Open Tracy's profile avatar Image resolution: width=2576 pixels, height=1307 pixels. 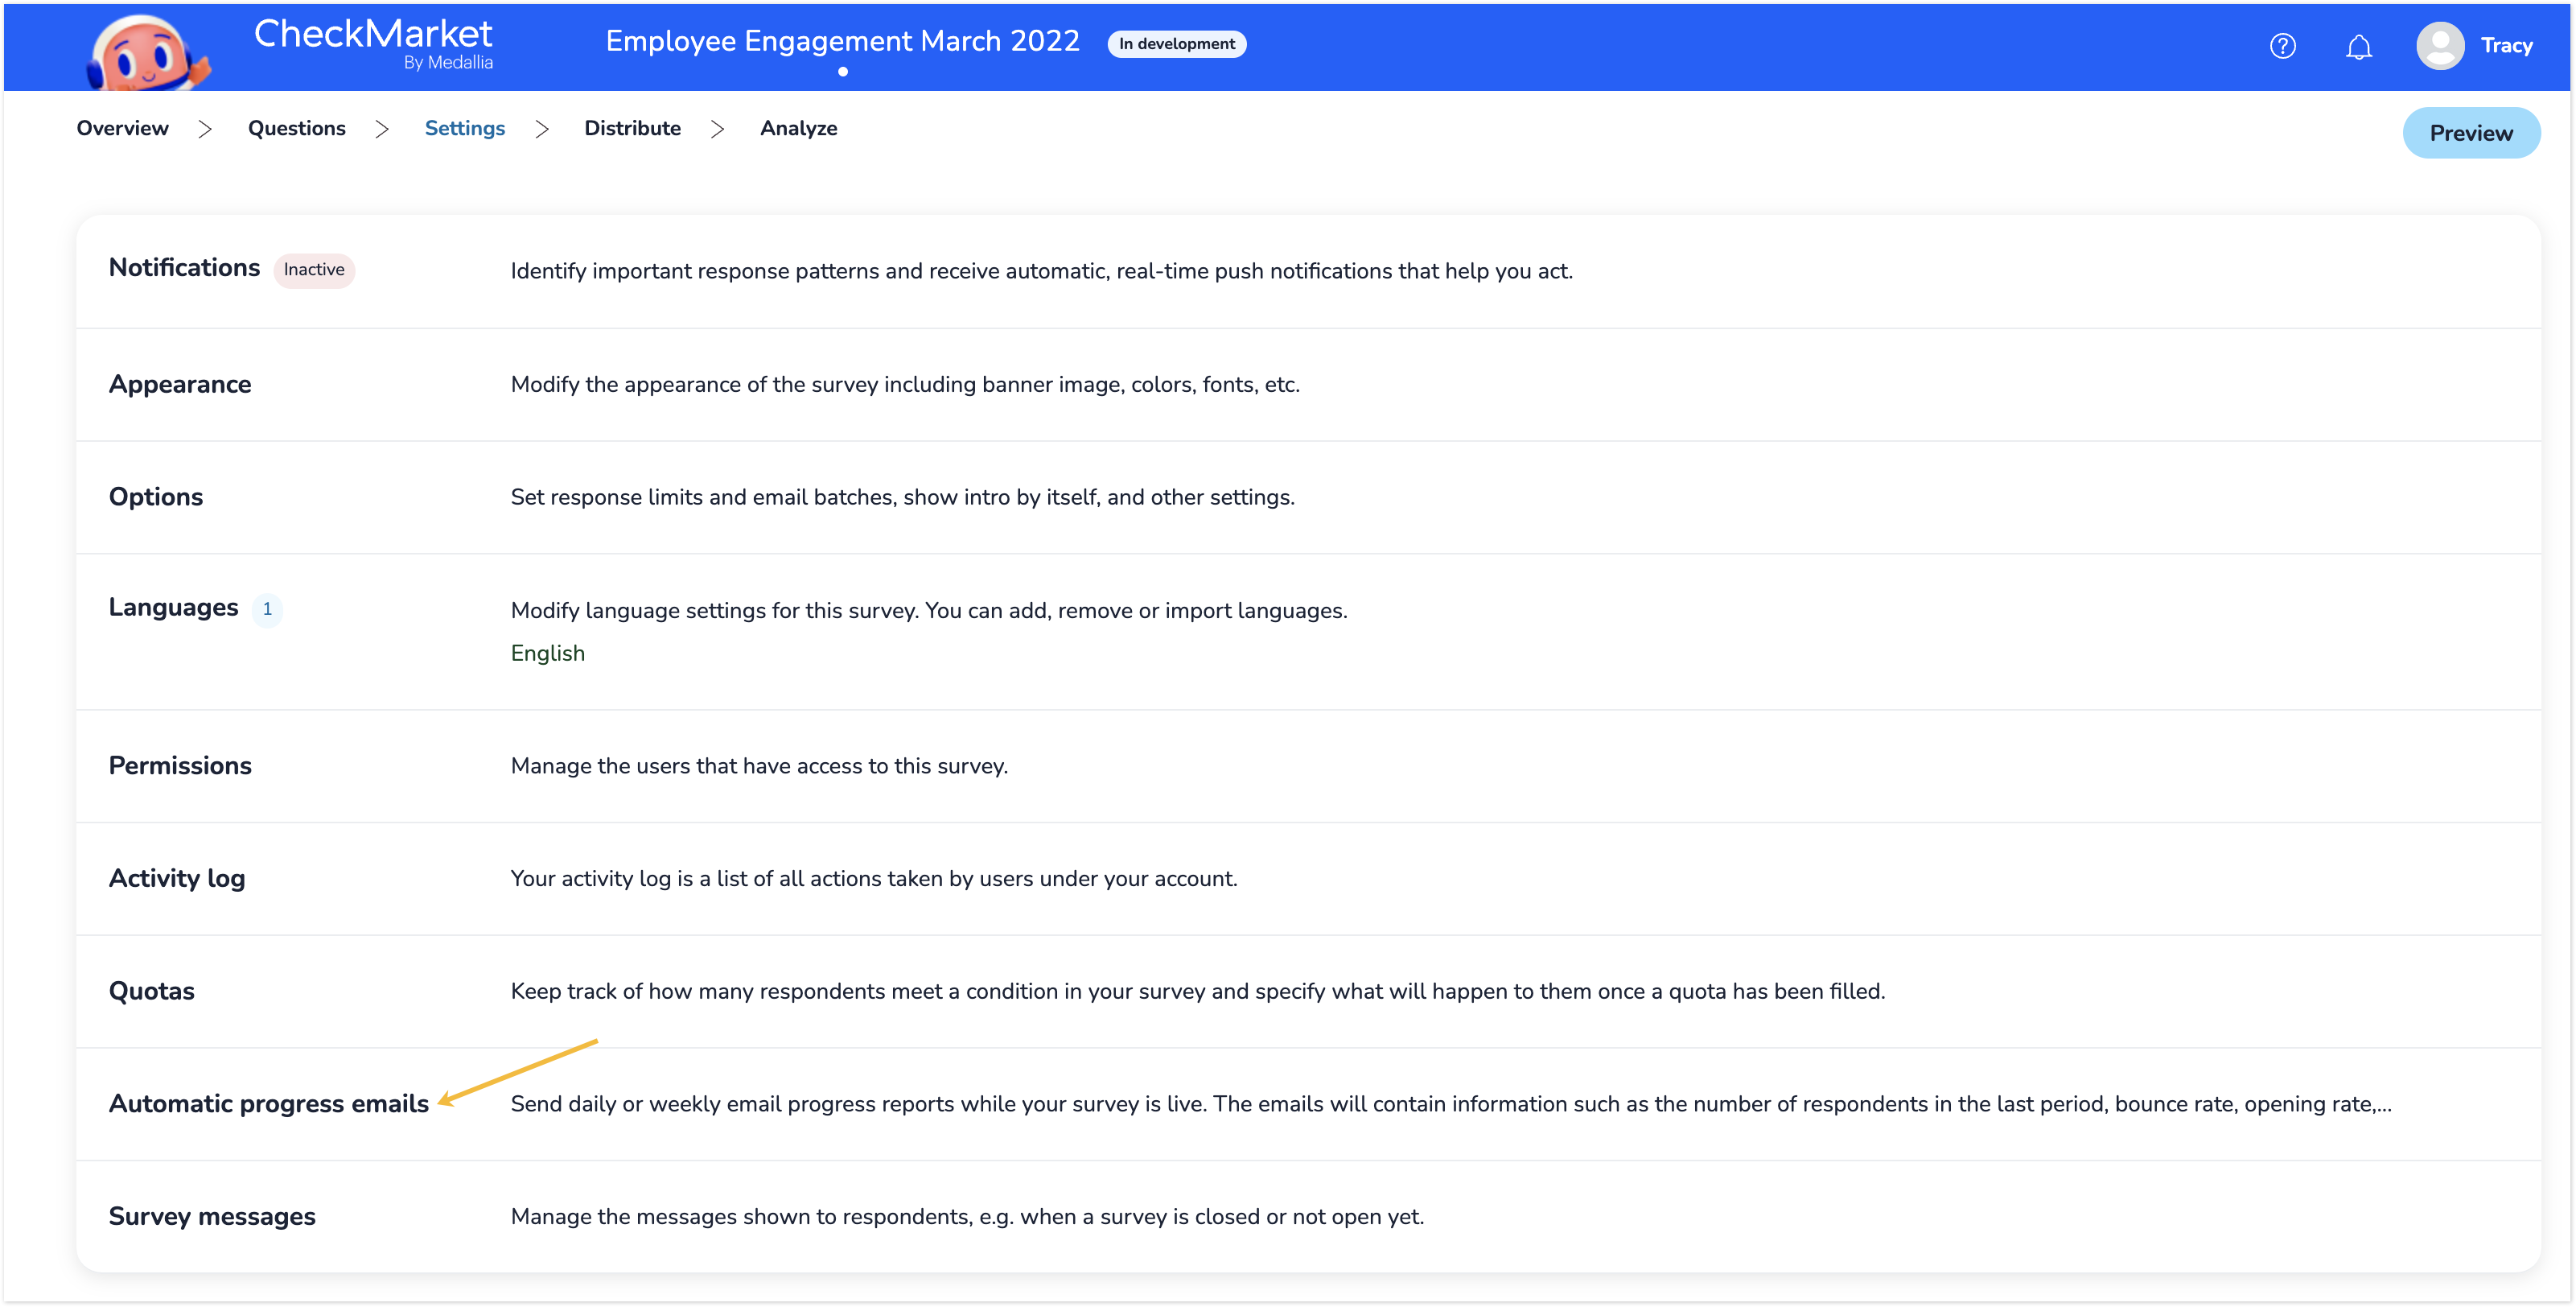2440,45
